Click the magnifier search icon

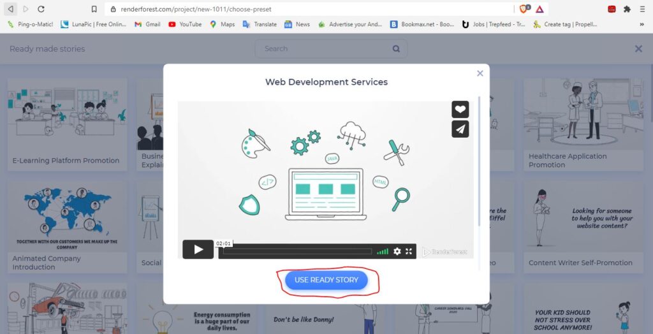tap(396, 48)
